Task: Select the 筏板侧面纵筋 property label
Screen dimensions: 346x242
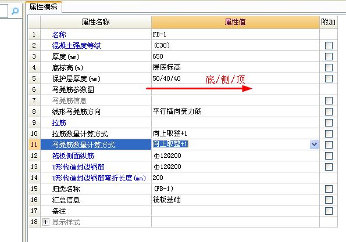Action: point(73,156)
